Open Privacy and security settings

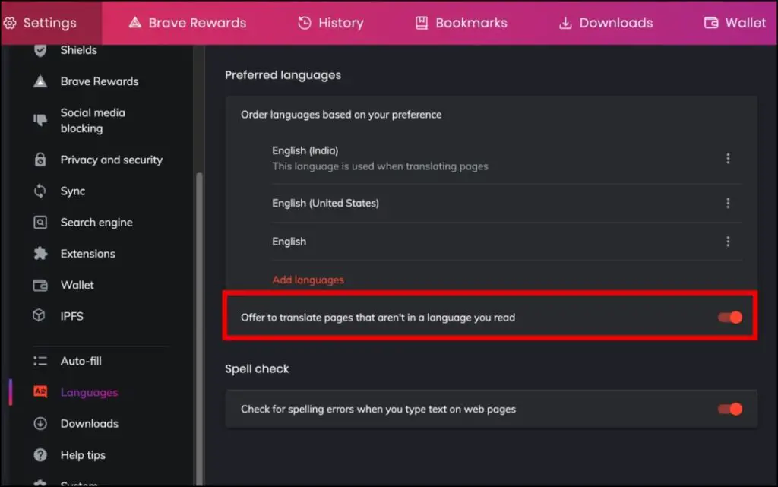(x=111, y=160)
